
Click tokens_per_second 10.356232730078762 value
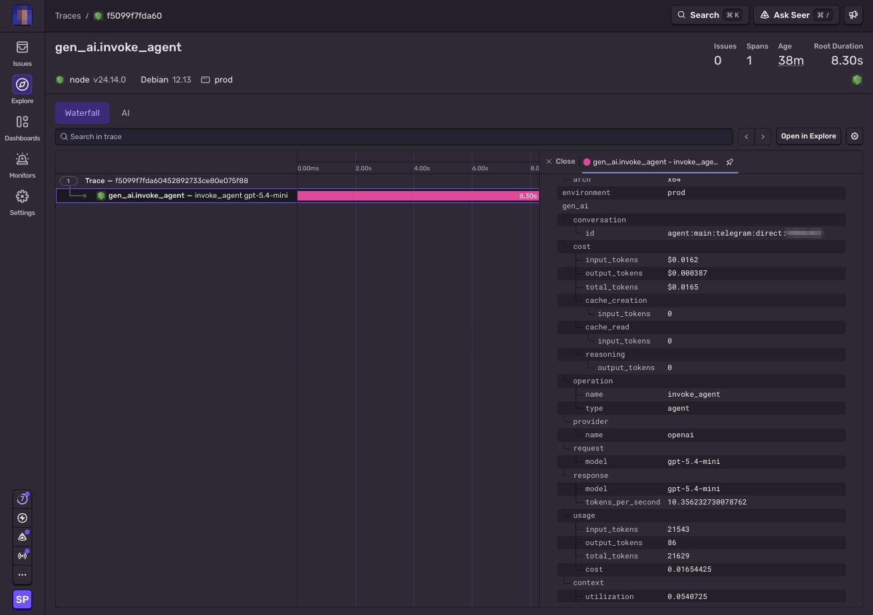tap(707, 502)
